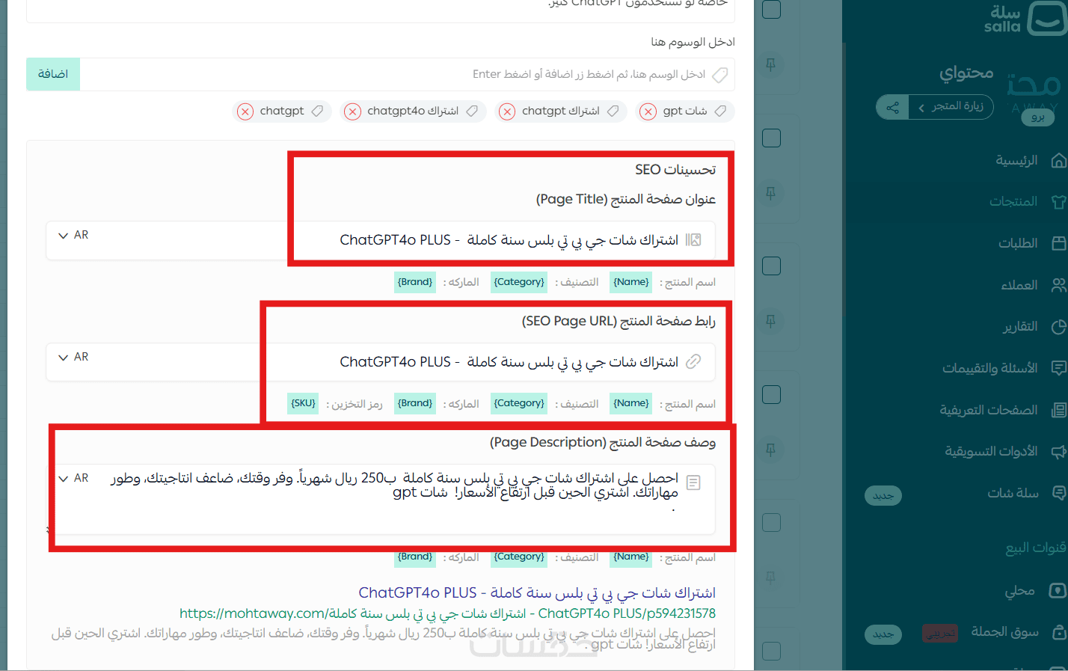Remove the "اشتراك chatgpt4o" tag
This screenshot has width=1068, height=671.
click(352, 111)
